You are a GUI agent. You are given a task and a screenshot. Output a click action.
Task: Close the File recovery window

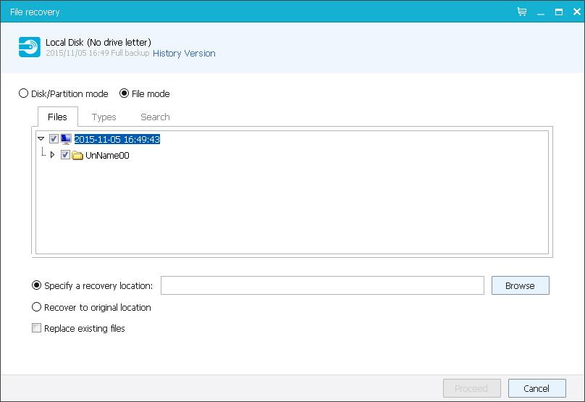pyautogui.click(x=577, y=12)
